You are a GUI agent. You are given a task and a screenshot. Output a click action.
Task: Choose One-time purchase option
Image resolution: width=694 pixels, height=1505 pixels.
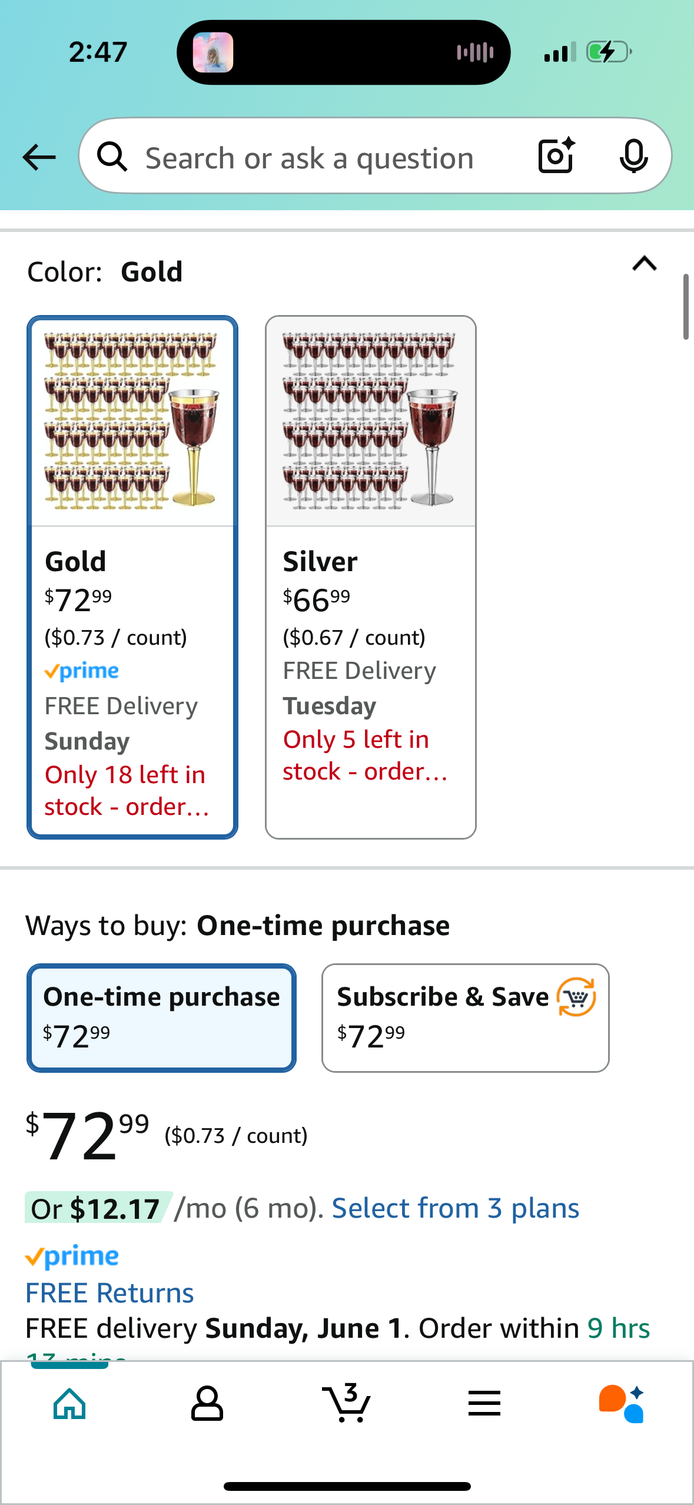tap(161, 1017)
